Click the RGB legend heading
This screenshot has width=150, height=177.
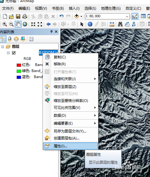coord(27,59)
